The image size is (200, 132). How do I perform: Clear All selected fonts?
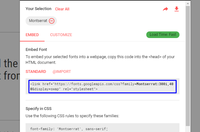pyautogui.click(x=62, y=9)
